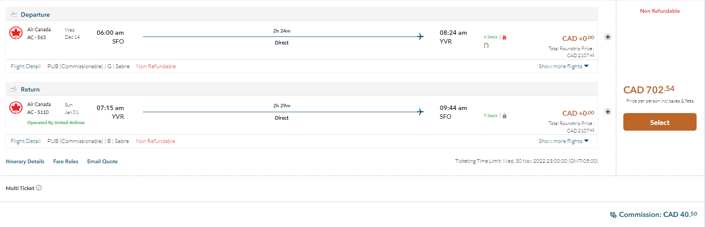Click the red no-baggage icon on departure flight

click(x=505, y=37)
